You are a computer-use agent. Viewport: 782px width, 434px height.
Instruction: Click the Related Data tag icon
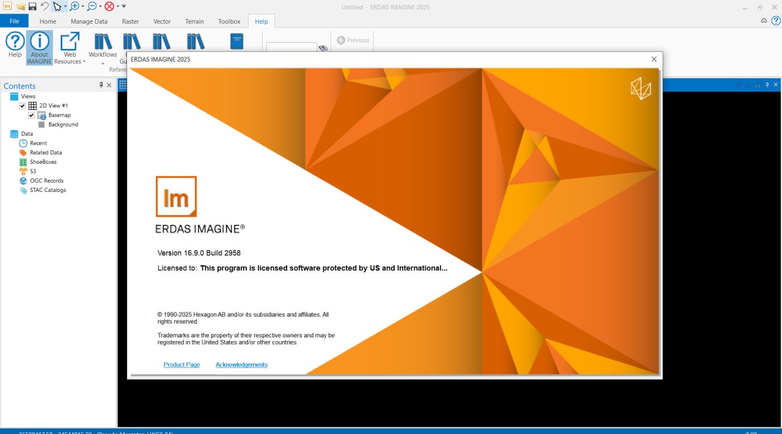point(23,153)
